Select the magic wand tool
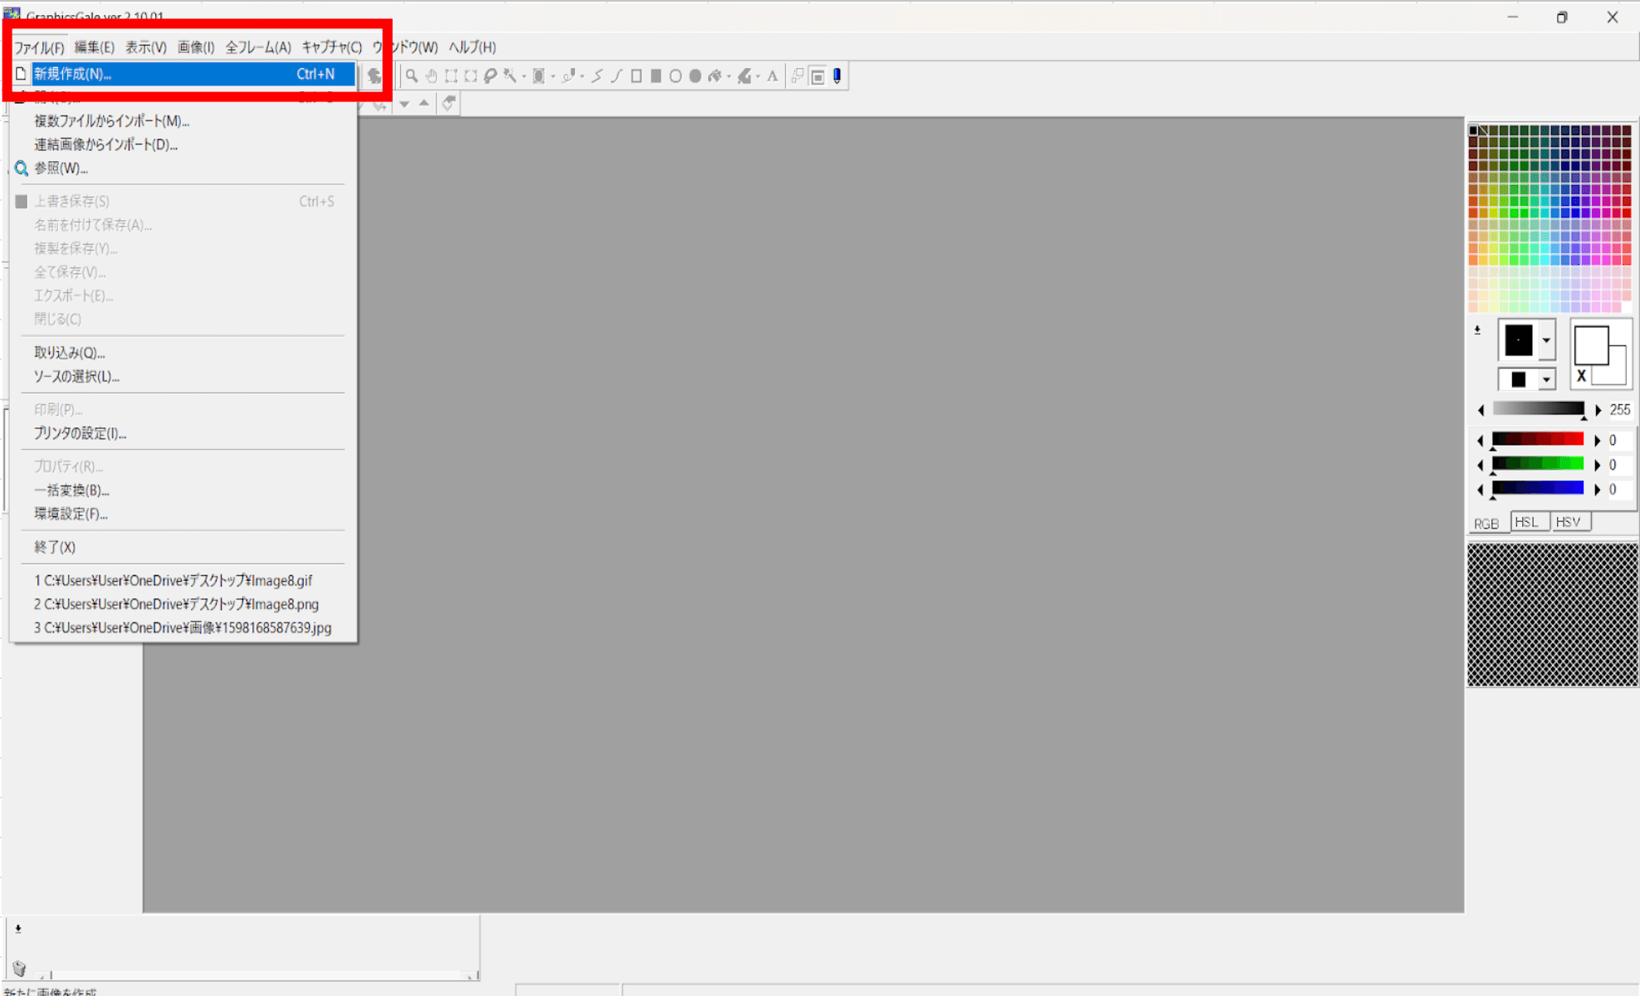Screen dimensions: 1640x996 coord(510,76)
